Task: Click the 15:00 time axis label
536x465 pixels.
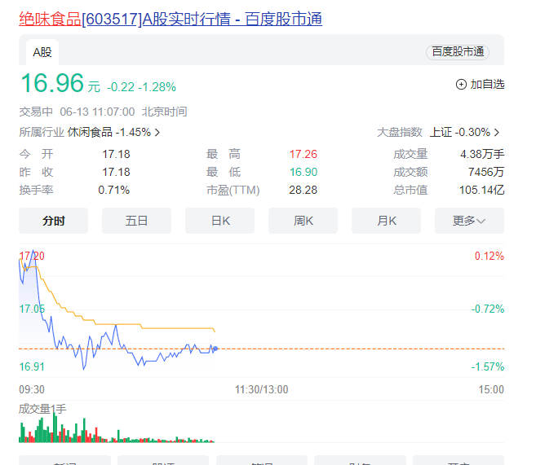Action: 491,389
